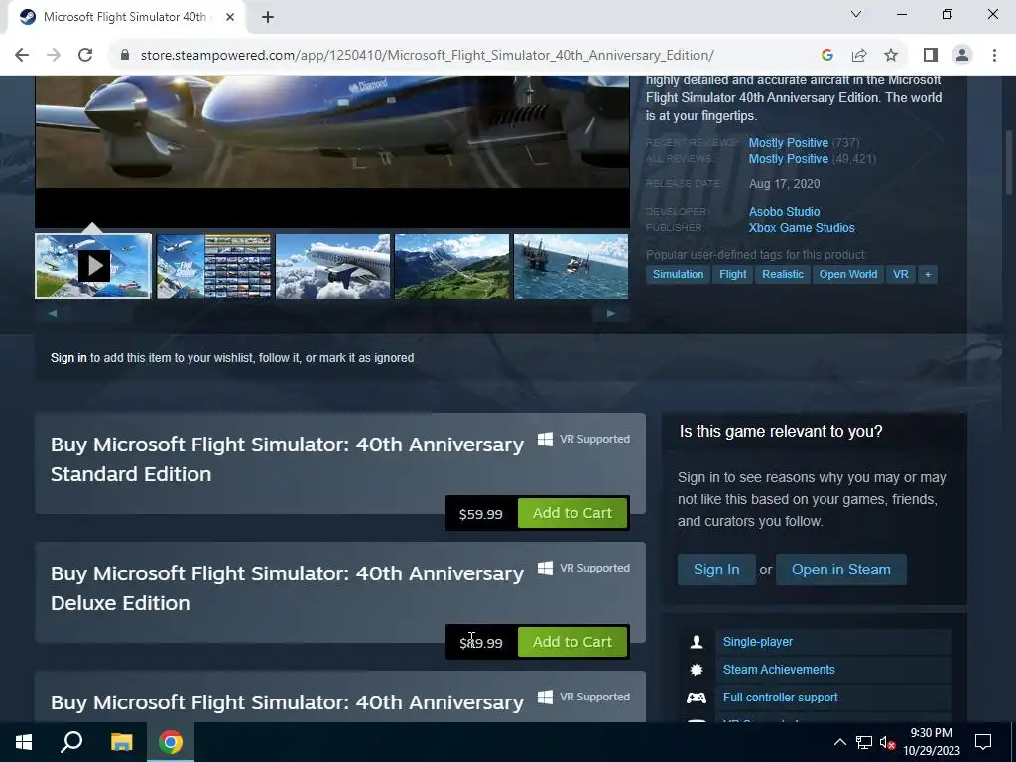Image resolution: width=1016 pixels, height=762 pixels.
Task: Click the Flight tag
Action: click(733, 274)
